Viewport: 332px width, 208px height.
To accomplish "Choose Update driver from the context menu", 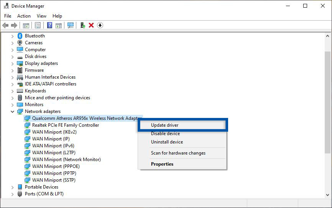I will click(x=164, y=125).
